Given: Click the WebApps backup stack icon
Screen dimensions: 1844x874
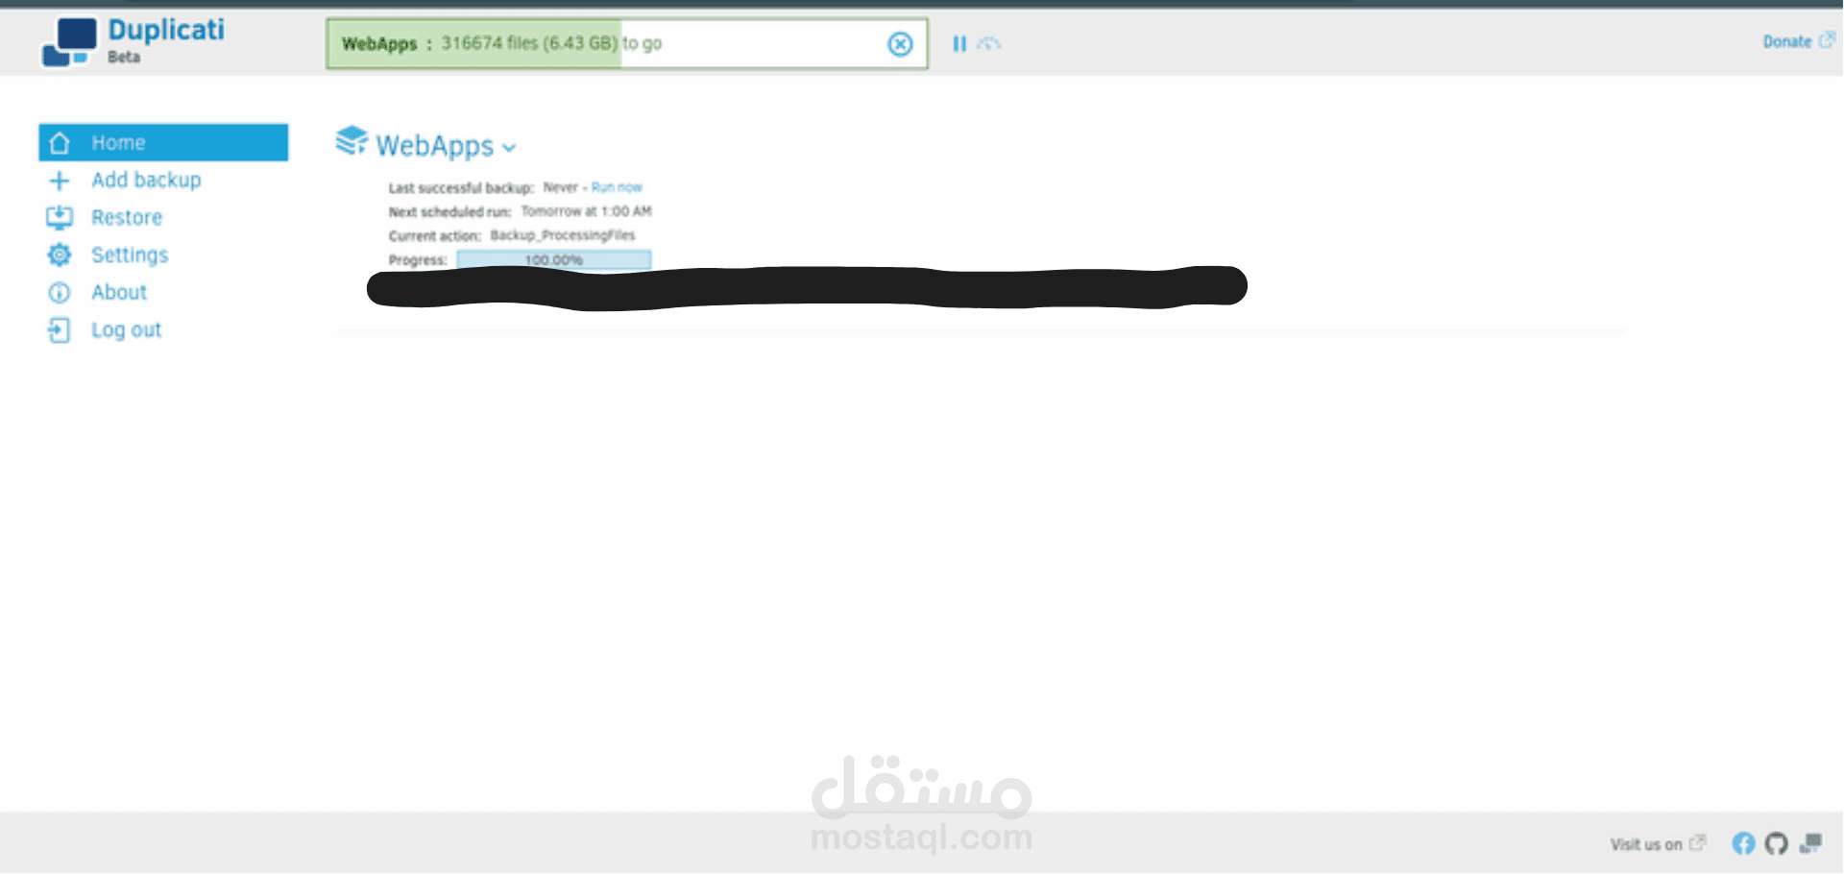Looking at the screenshot, I should (352, 140).
